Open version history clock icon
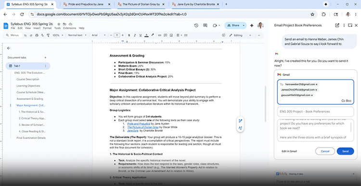 196,25
